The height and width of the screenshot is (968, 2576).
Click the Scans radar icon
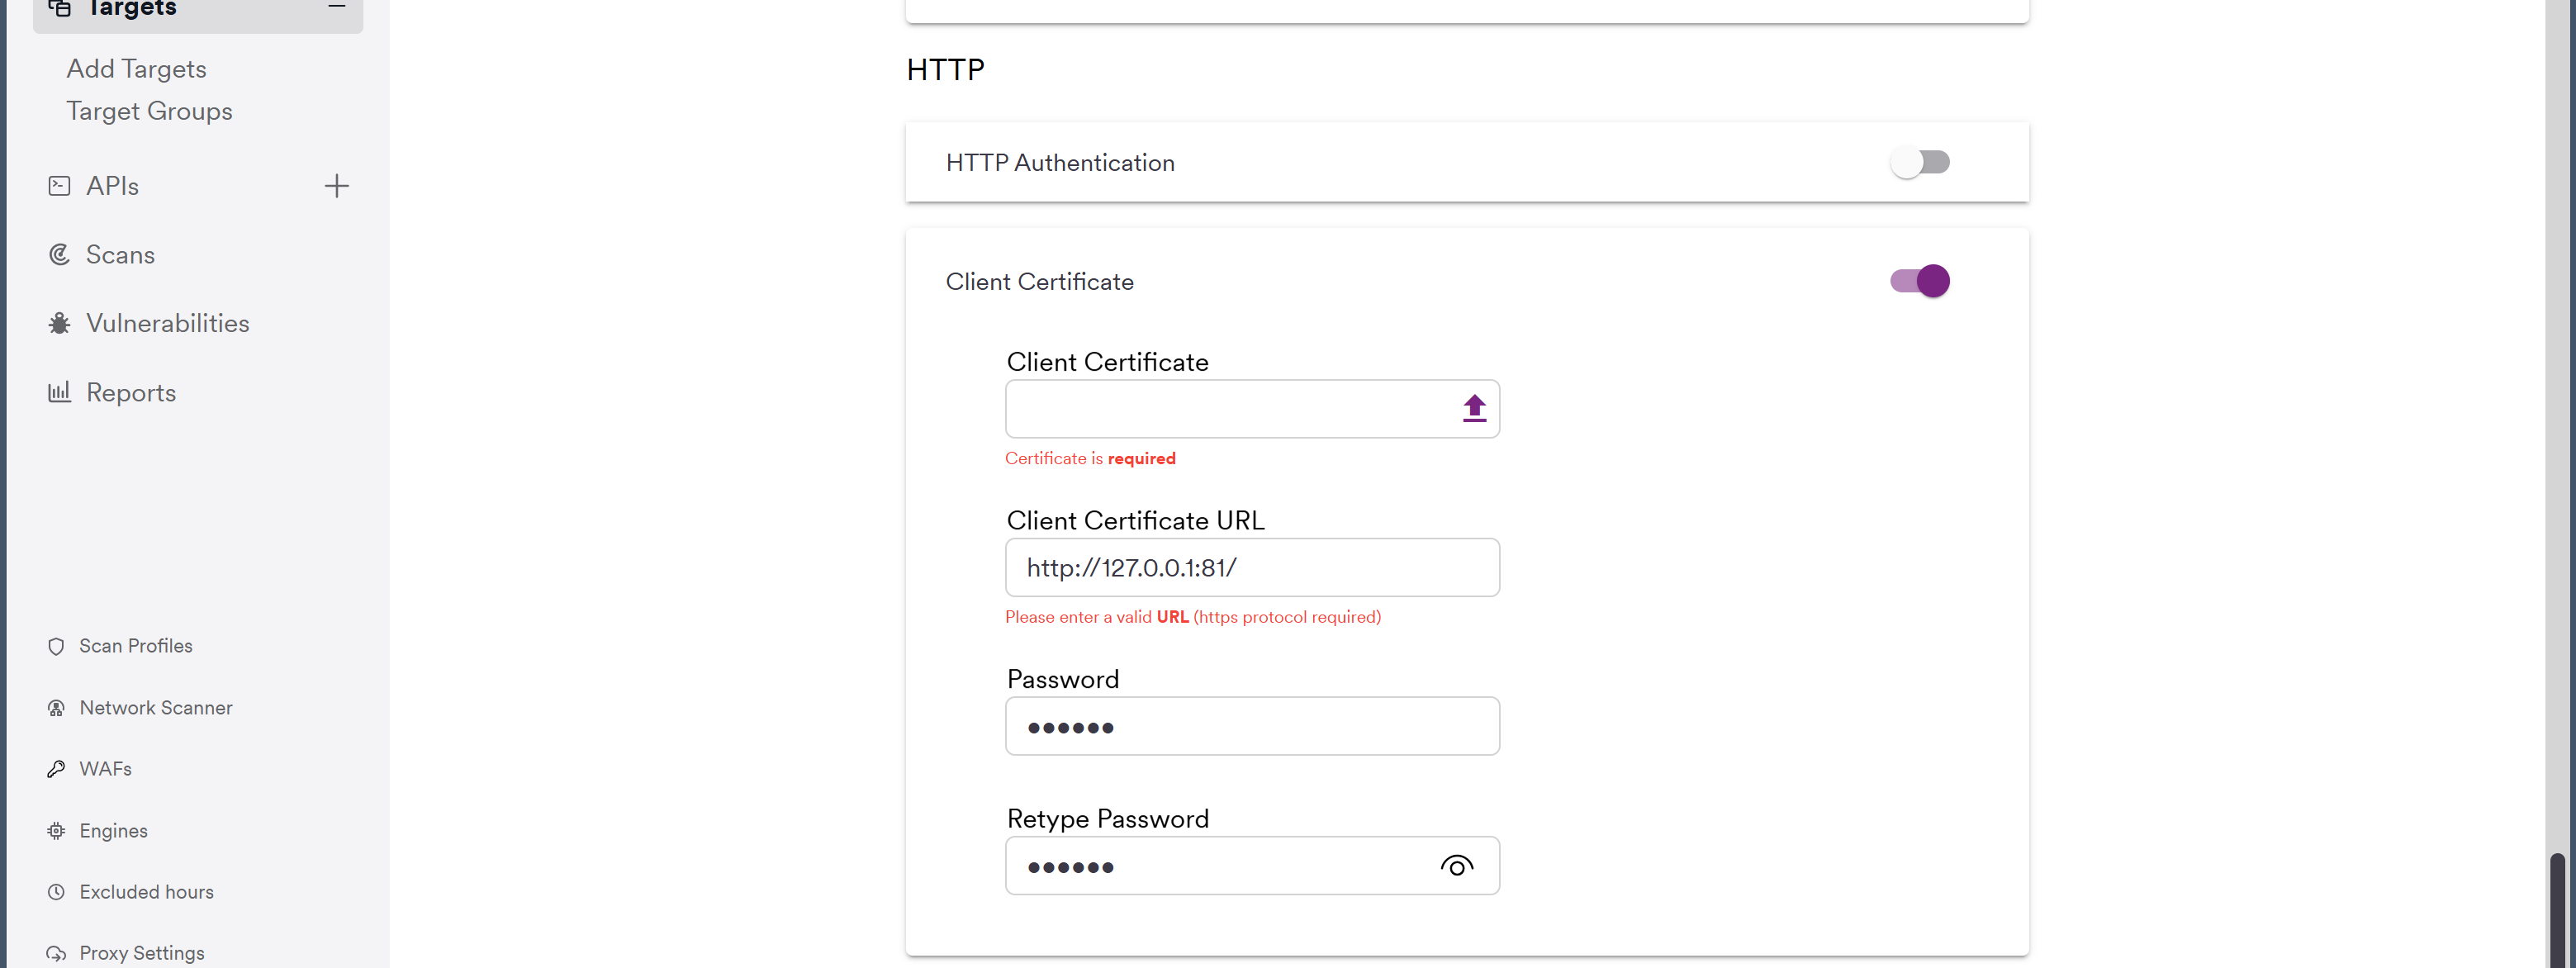click(x=59, y=255)
